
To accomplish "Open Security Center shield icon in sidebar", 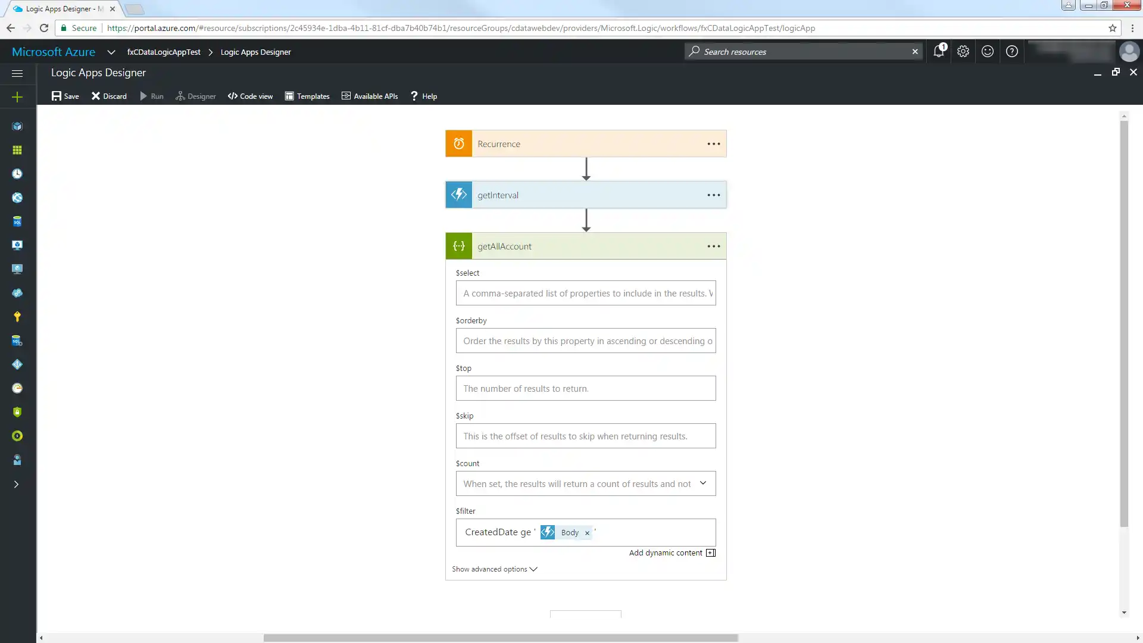I will [17, 412].
